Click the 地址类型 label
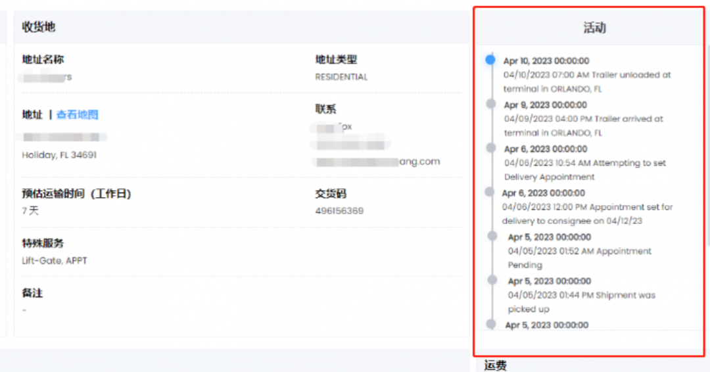 click(x=336, y=59)
